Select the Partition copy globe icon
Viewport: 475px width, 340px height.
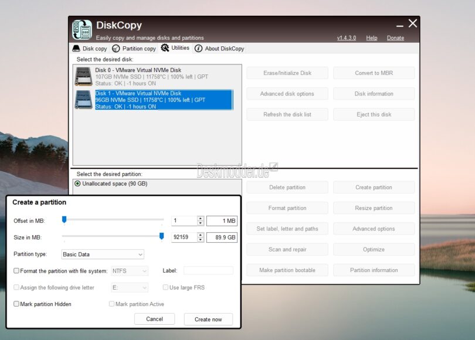coord(115,49)
